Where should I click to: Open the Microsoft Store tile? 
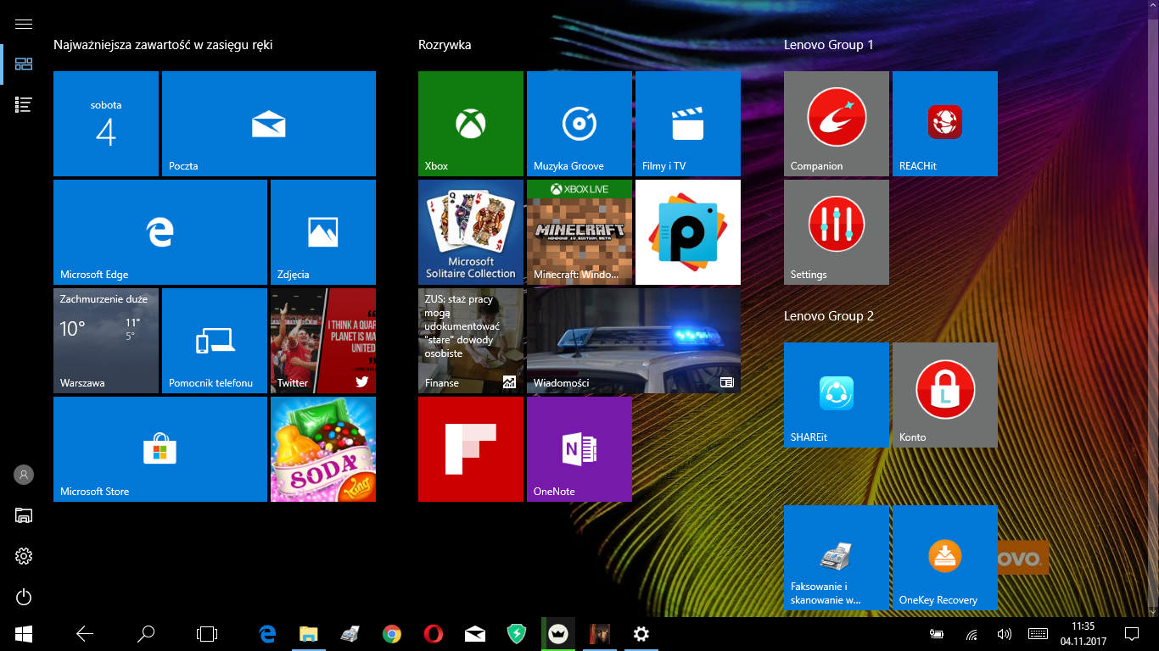pyautogui.click(x=160, y=449)
